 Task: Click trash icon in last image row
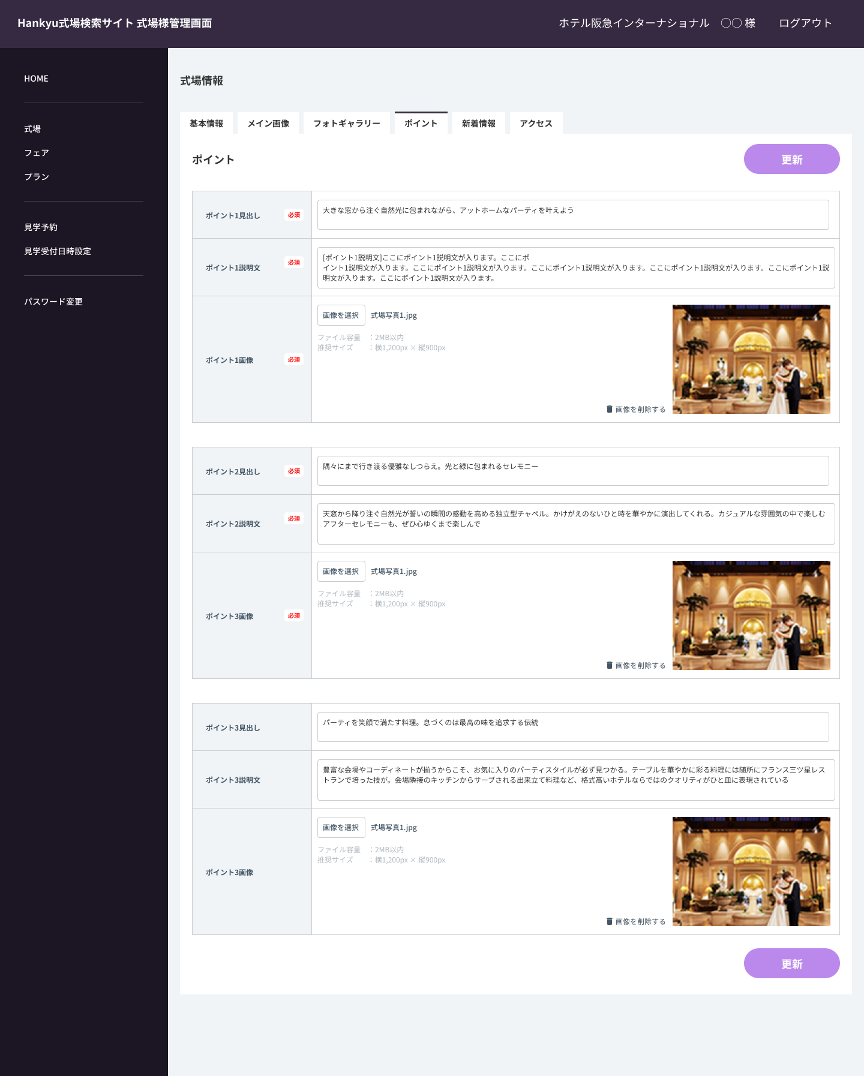pos(610,921)
